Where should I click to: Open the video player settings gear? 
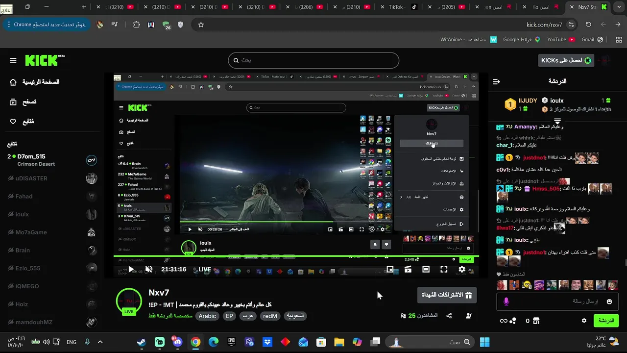tap(462, 270)
